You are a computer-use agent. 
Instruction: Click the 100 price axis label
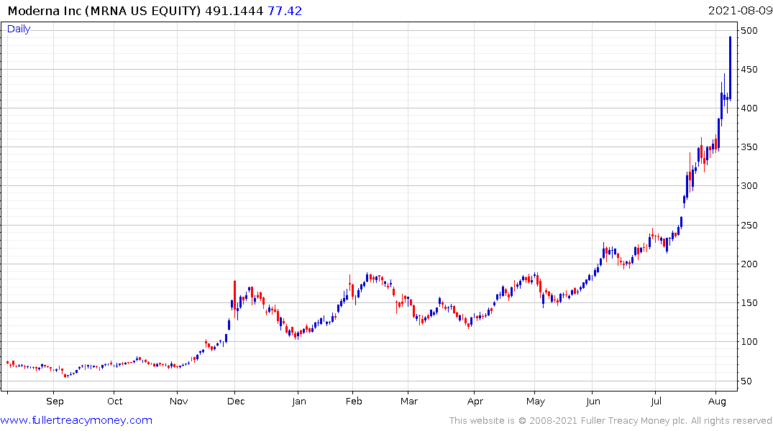749,342
